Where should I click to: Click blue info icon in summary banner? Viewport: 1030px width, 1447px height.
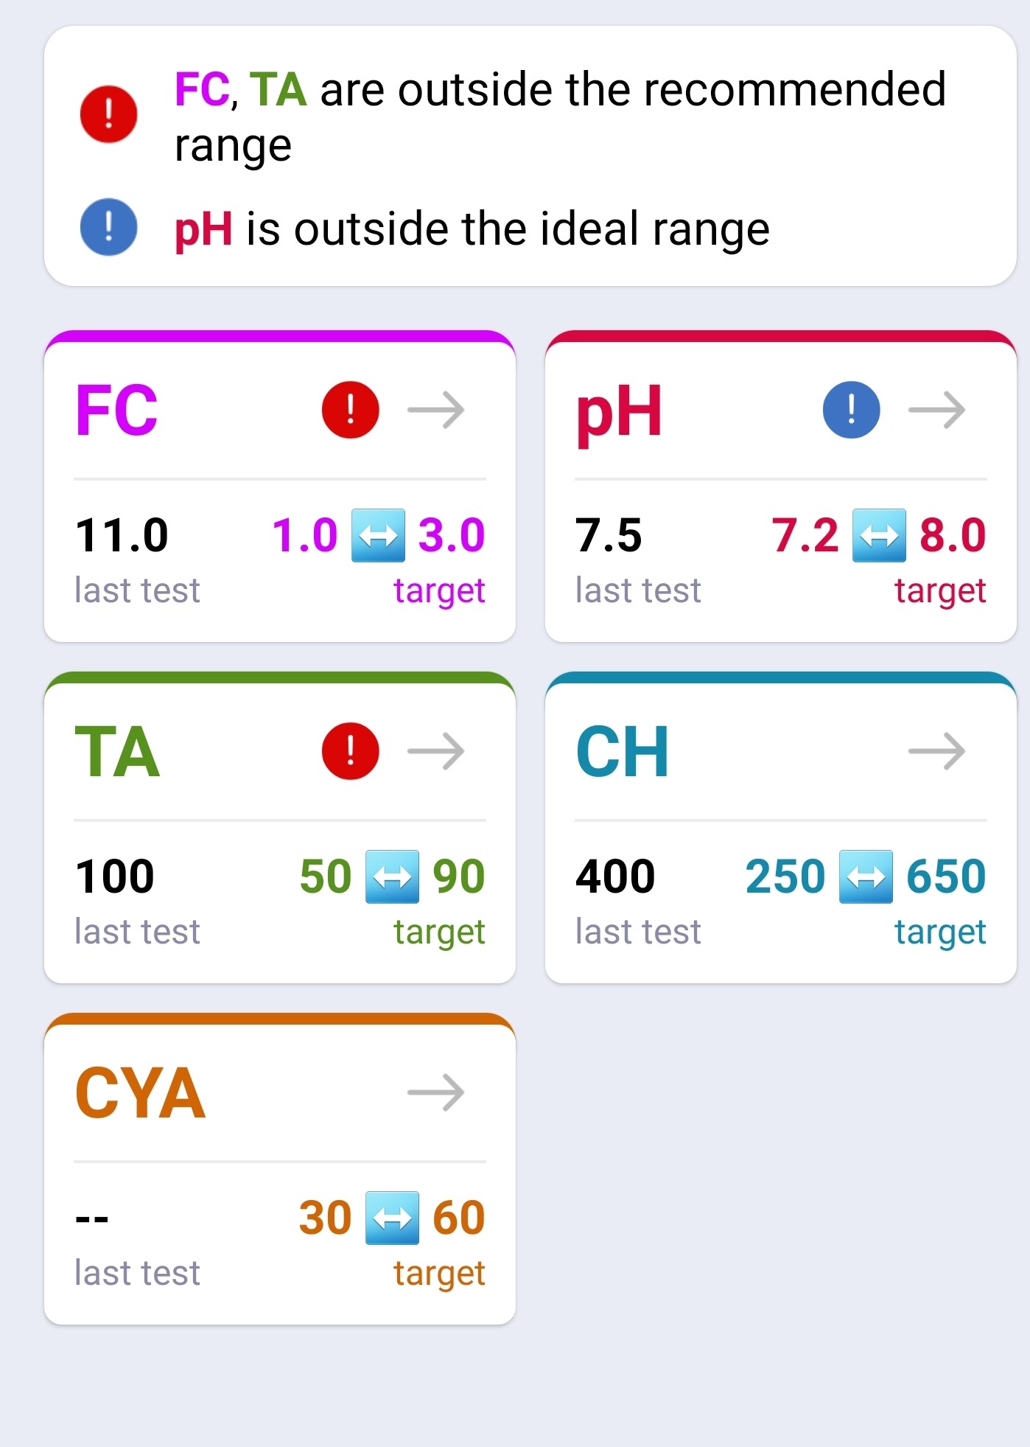pyautogui.click(x=108, y=227)
